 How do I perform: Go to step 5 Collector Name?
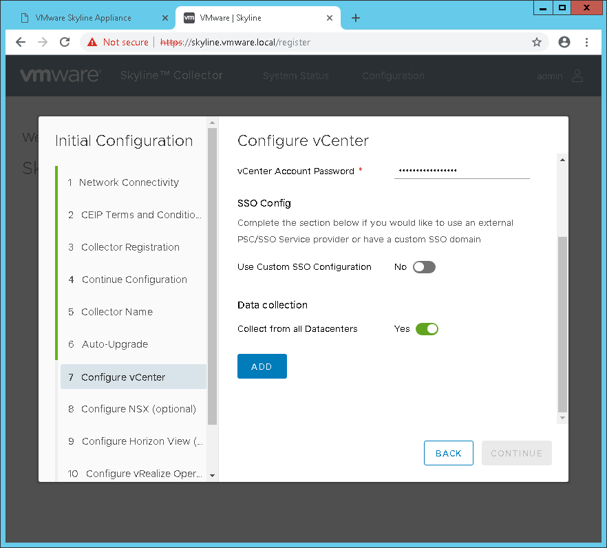(x=110, y=312)
